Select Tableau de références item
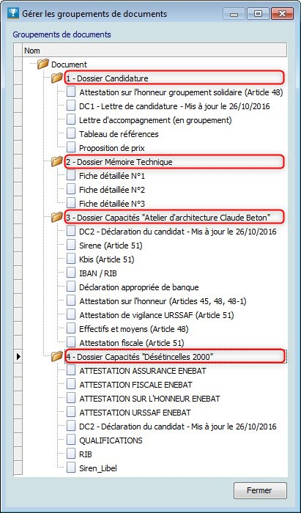The width and height of the screenshot is (301, 513). click(119, 134)
